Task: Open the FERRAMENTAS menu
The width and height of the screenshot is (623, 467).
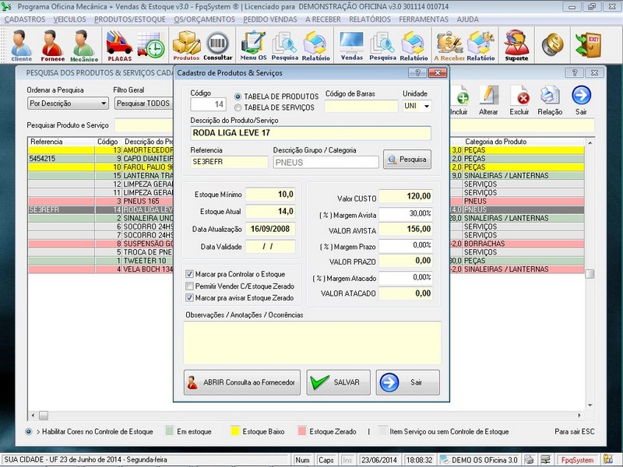Action: coord(424,19)
